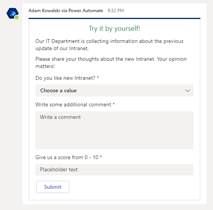The width and height of the screenshot is (213, 210).
Task: Click the dropdown chevron arrow icon
Action: (x=187, y=90)
